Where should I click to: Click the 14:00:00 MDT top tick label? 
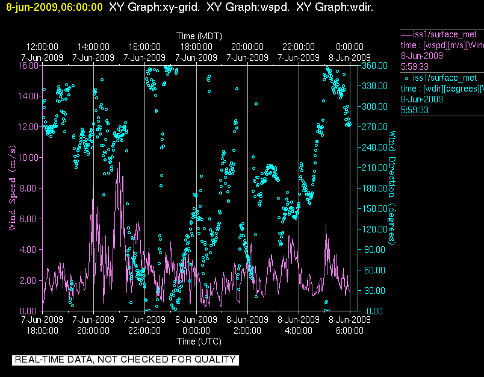[x=93, y=46]
